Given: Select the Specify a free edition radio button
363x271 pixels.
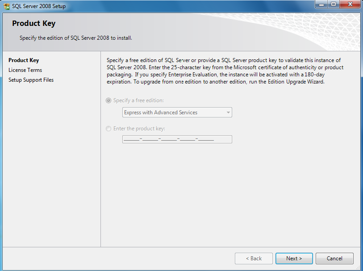Looking at the screenshot, I should [x=108, y=100].
